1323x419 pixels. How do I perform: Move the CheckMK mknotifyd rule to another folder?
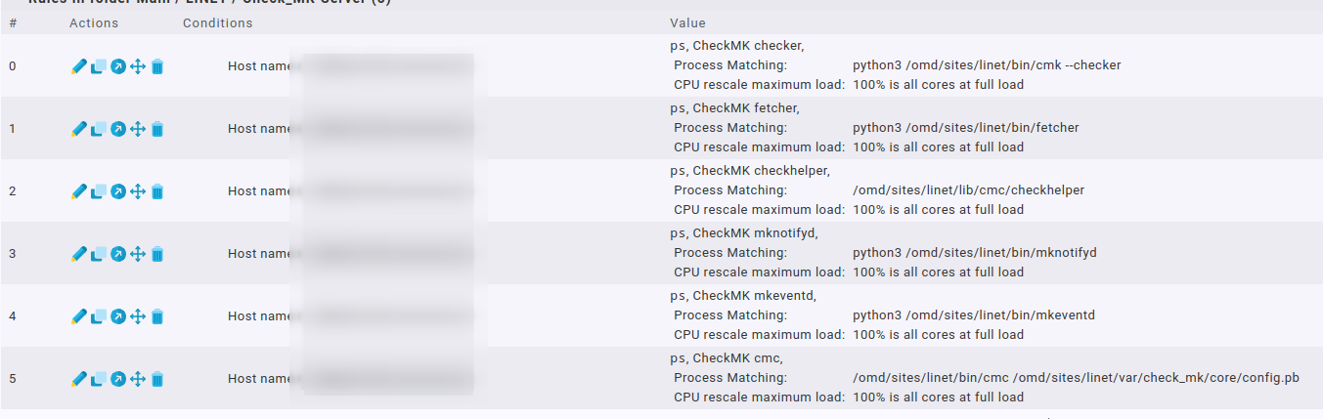[118, 254]
